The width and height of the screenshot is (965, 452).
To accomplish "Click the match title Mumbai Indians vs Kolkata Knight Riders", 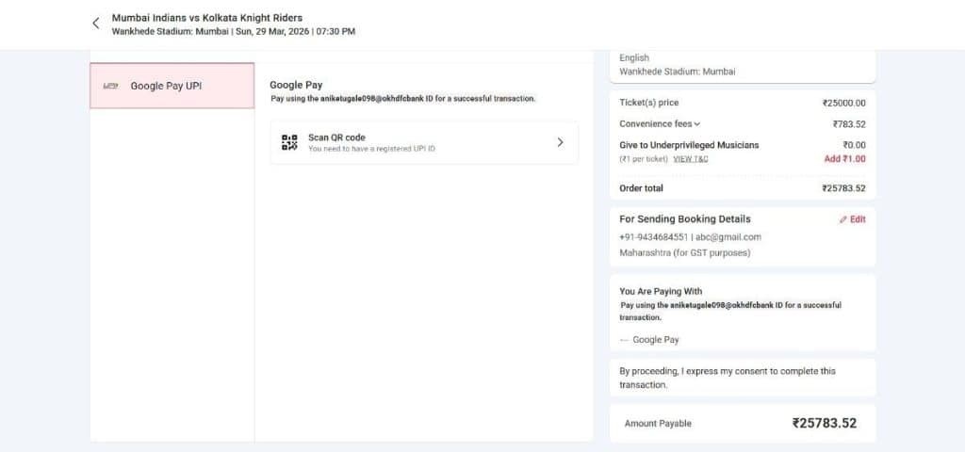I will coord(206,18).
